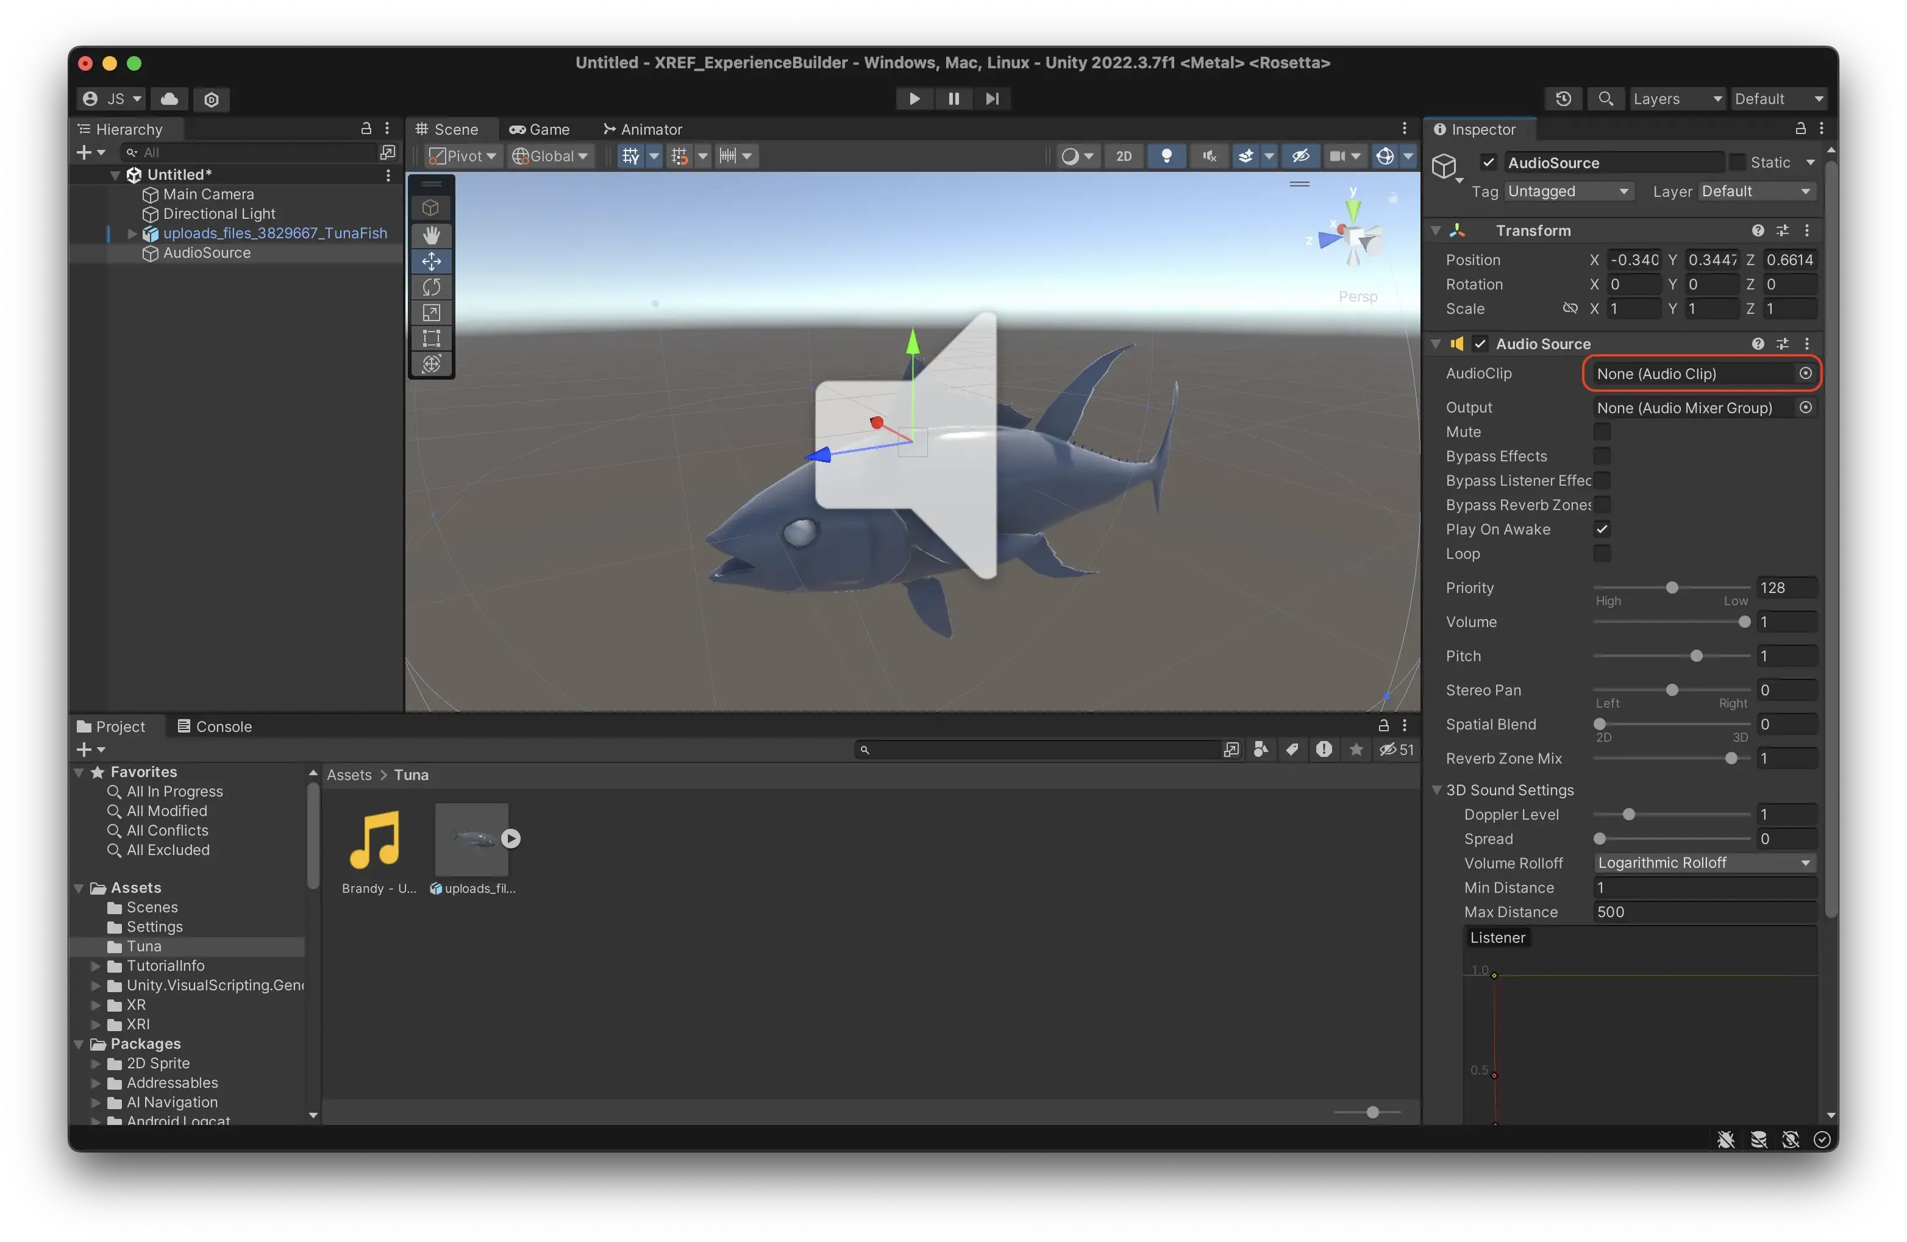Expand uploads_files_3829667_TunaFish hierarchy item
This screenshot has height=1242, width=1907.
[132, 233]
